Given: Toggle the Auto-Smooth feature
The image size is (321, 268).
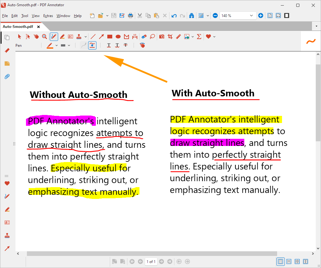Looking at the screenshot, I should click(x=92, y=45).
